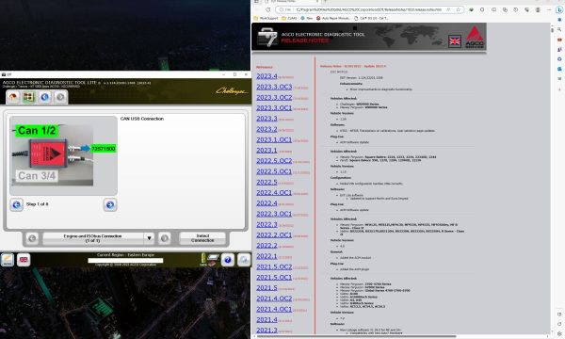Open the 2021.5.OC2 release notes link
The height and width of the screenshot is (339, 565).
[274, 266]
